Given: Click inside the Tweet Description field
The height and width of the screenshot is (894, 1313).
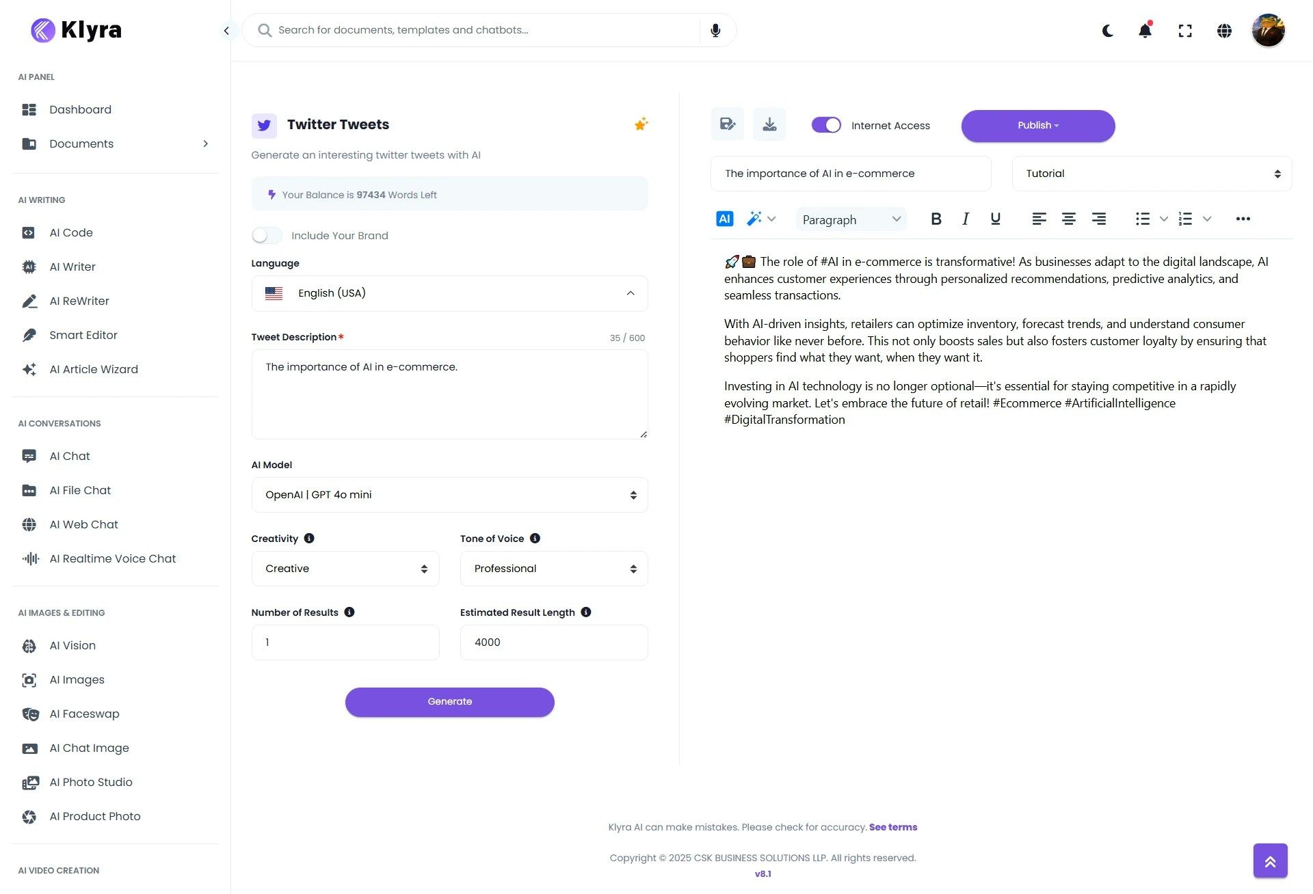Looking at the screenshot, I should click(x=449, y=394).
